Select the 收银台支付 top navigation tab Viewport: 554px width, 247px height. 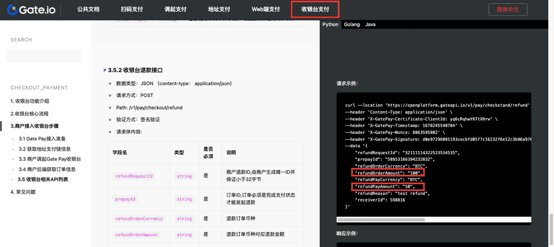315,9
